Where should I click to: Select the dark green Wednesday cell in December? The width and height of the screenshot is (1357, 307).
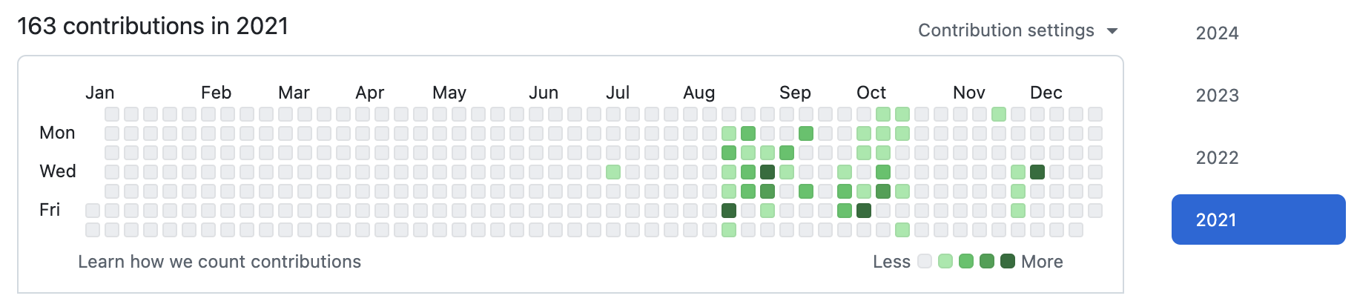pos(1037,172)
